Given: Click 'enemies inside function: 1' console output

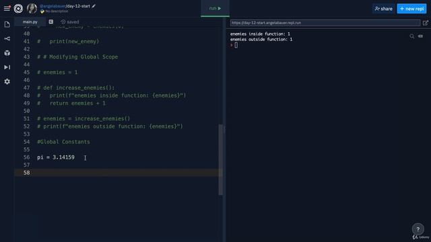Looking at the screenshot, I should 260,34.
